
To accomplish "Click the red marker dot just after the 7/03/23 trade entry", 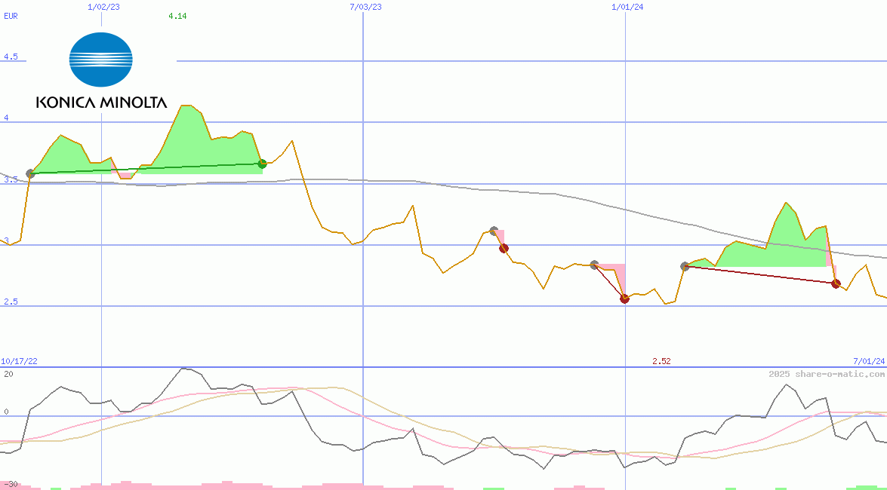I will pos(504,248).
